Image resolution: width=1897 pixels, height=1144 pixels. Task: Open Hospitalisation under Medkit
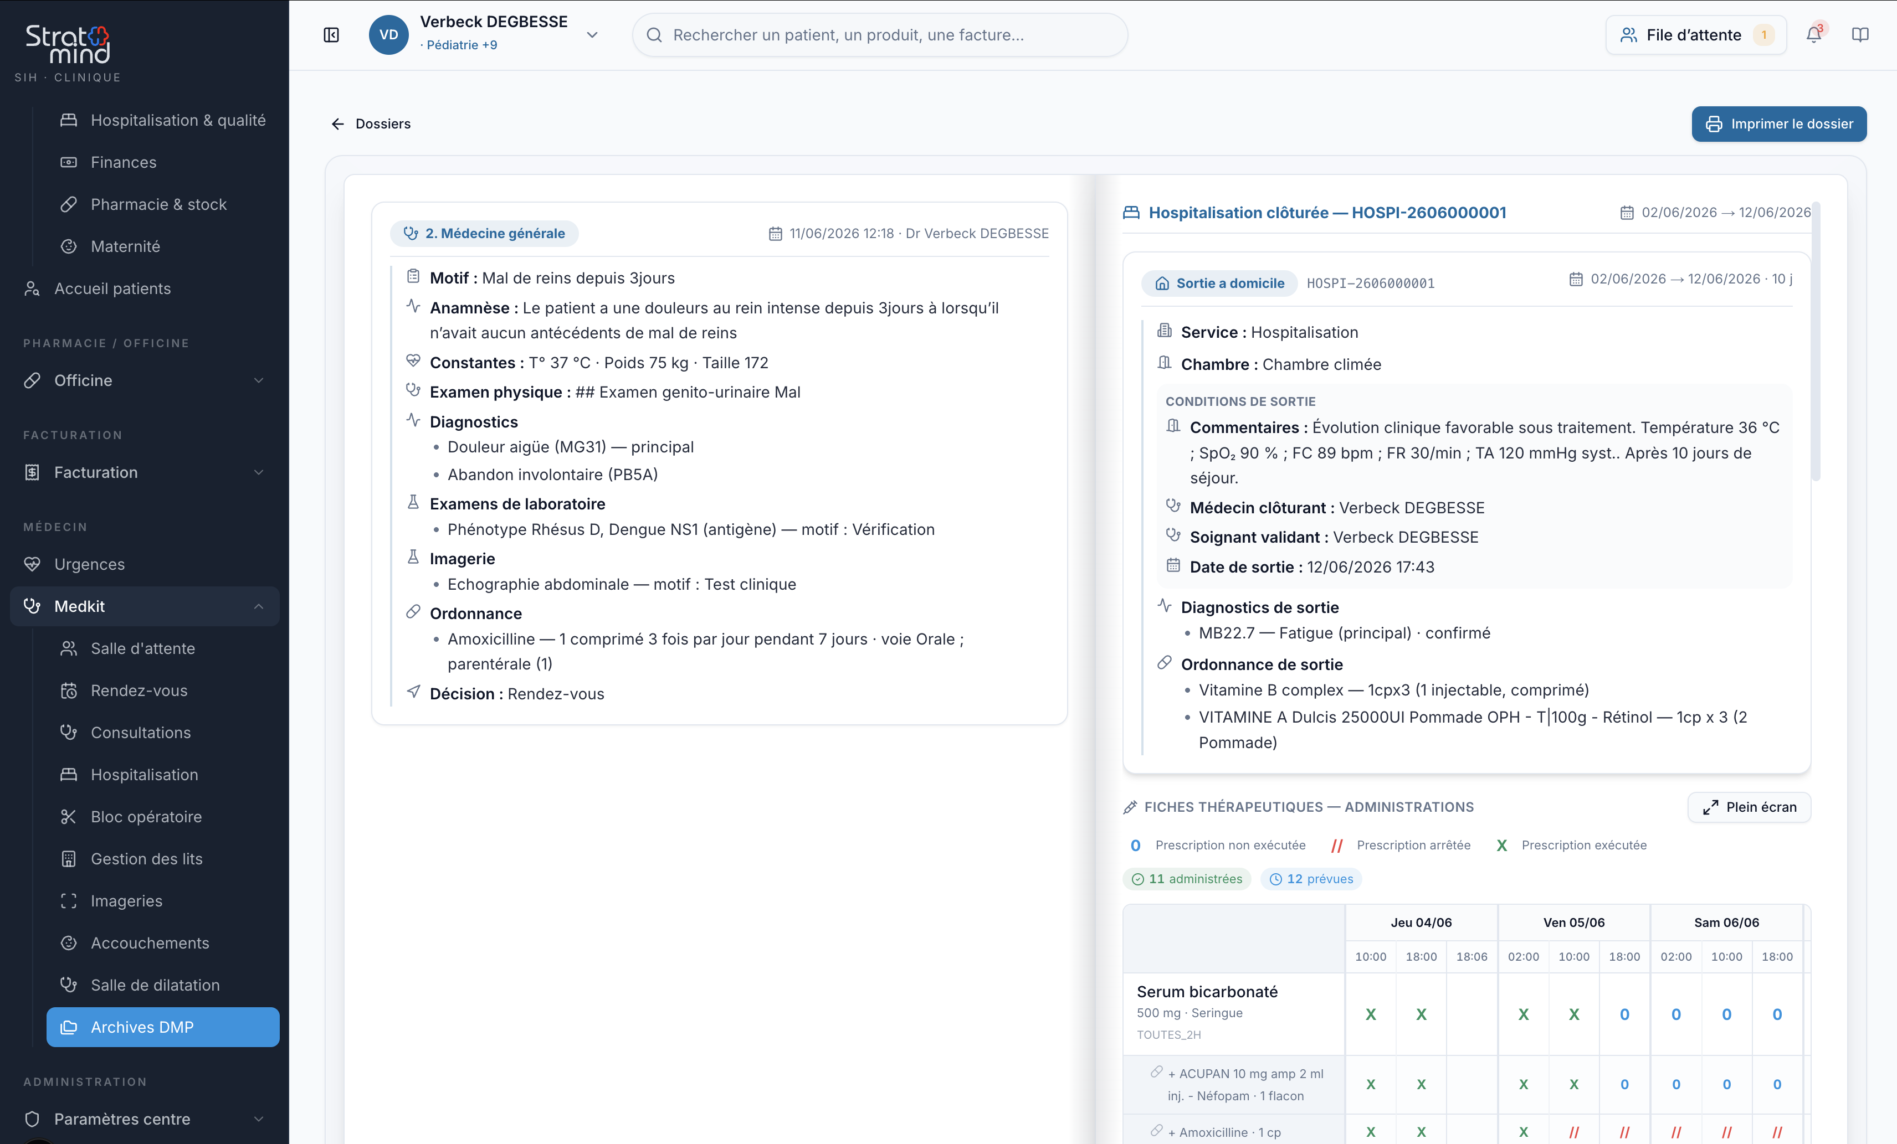tap(162, 775)
